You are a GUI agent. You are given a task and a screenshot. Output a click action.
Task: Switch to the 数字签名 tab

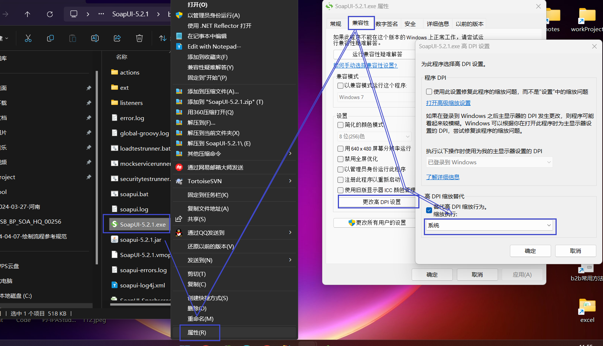pyautogui.click(x=386, y=24)
